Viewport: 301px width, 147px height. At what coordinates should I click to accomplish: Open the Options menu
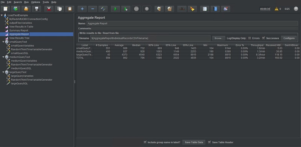click(35, 2)
